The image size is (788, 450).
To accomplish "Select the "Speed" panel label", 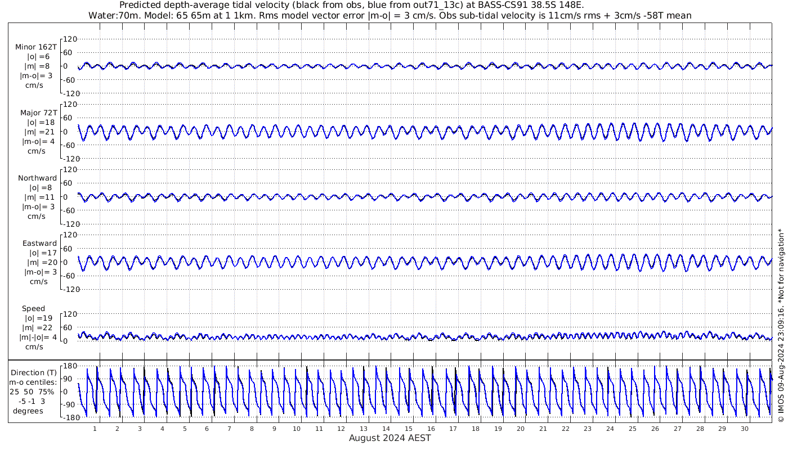I will pos(34,309).
